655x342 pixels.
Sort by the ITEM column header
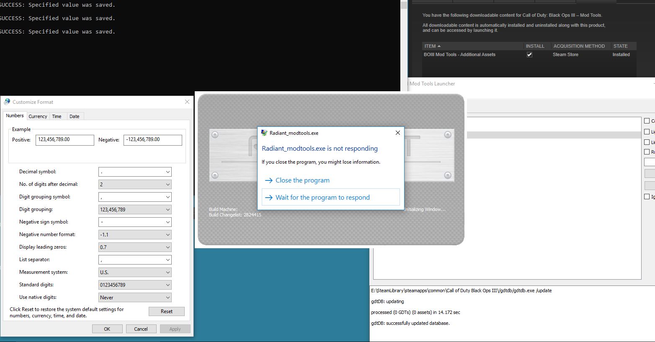[472, 46]
